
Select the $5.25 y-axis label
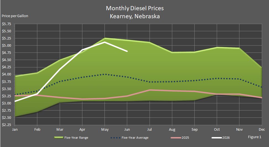coord(7,38)
